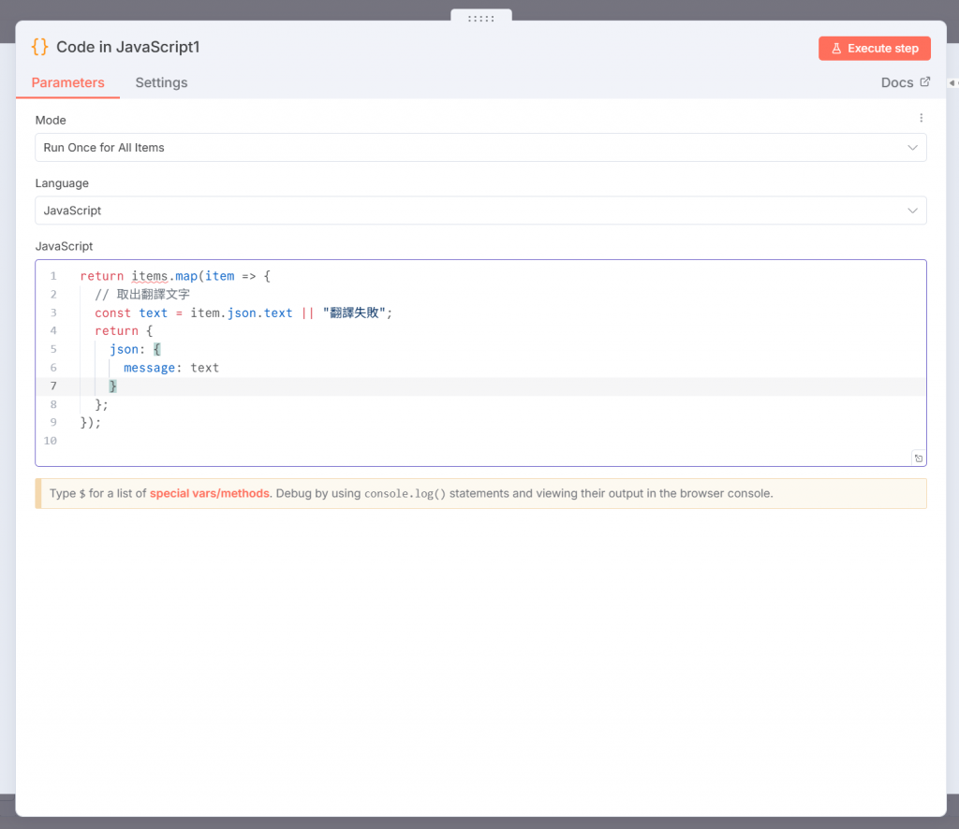Open the Language dropdown
Viewport: 959px width, 829px height.
[x=480, y=211]
